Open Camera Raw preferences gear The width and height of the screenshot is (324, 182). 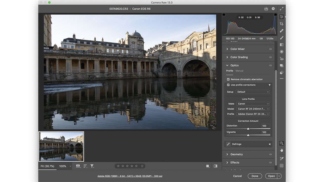[273, 9]
